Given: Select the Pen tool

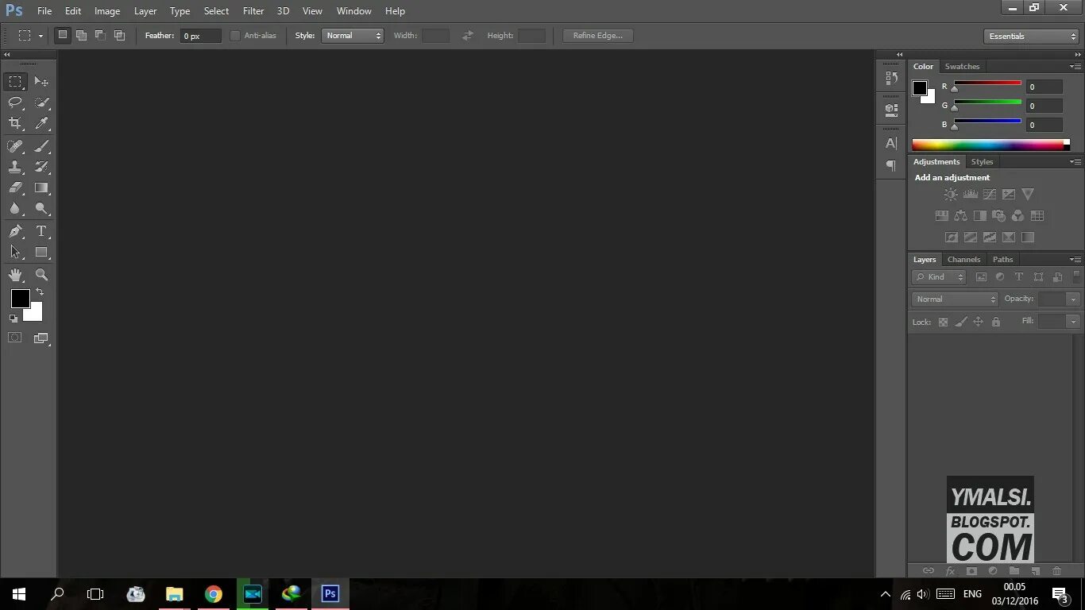Looking at the screenshot, I should tap(15, 231).
